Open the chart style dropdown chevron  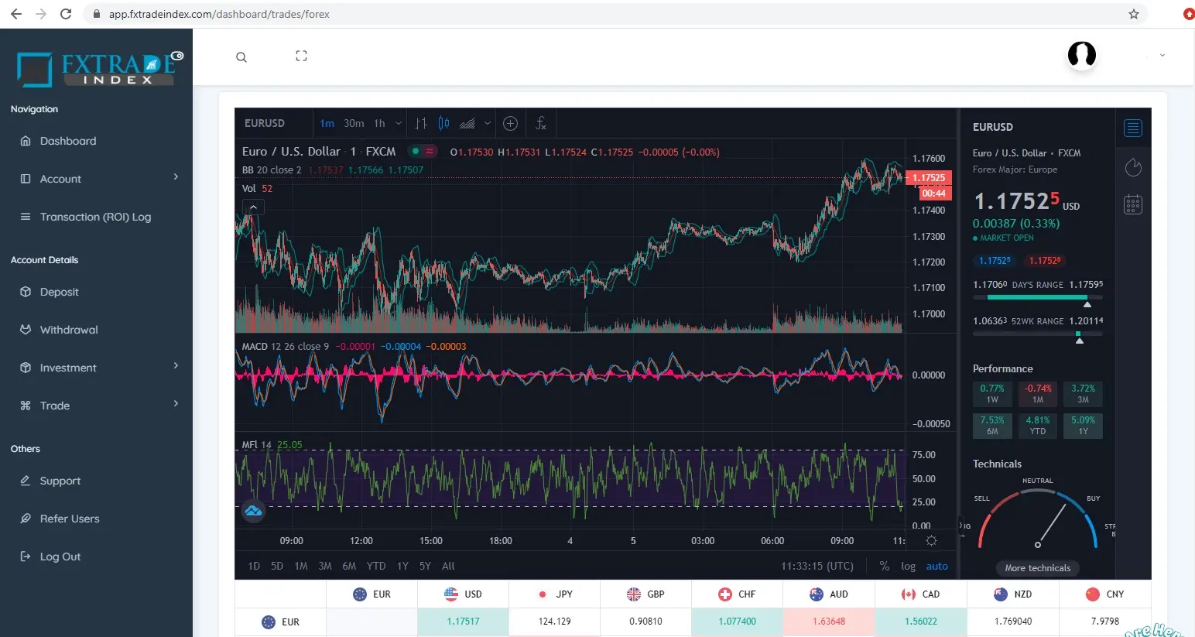tap(487, 123)
